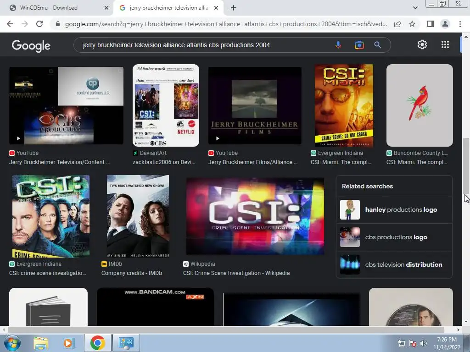Click the scroll down arrow of vertical scrollbar
This screenshot has height=352, width=470.
[x=466, y=322]
